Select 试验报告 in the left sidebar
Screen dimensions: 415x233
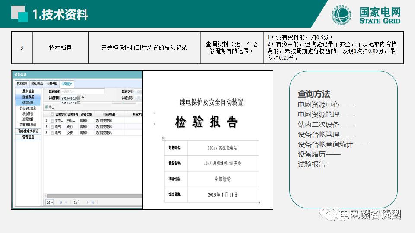click(28, 103)
